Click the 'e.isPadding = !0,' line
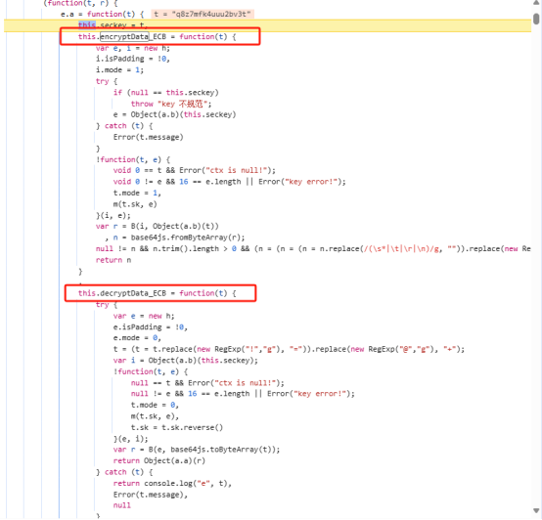Image resolution: width=542 pixels, height=520 pixels. point(151,327)
